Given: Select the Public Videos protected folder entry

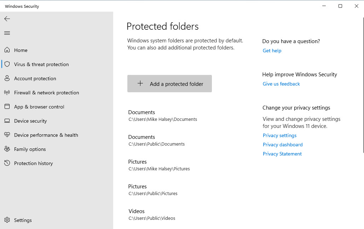Looking at the screenshot, I should 152,215.
